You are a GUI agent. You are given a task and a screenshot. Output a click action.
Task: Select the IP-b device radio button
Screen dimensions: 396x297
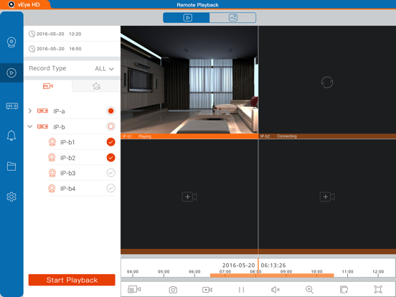pyautogui.click(x=110, y=126)
